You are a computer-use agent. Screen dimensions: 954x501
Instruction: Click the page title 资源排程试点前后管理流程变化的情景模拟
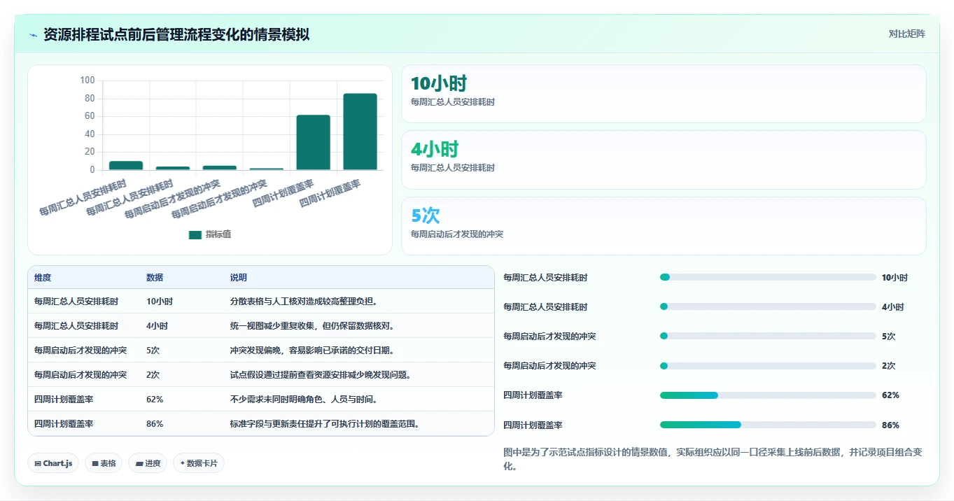click(176, 34)
